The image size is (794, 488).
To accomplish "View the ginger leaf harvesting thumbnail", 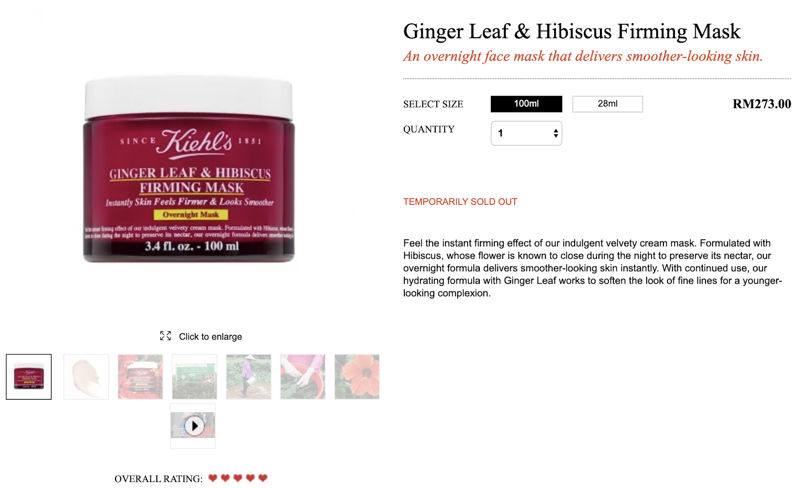I will (x=303, y=377).
